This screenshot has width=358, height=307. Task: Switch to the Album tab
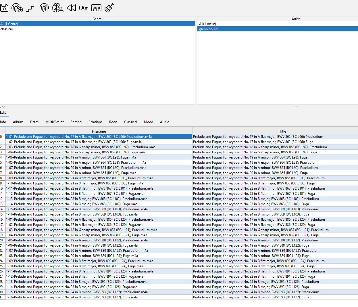18,122
